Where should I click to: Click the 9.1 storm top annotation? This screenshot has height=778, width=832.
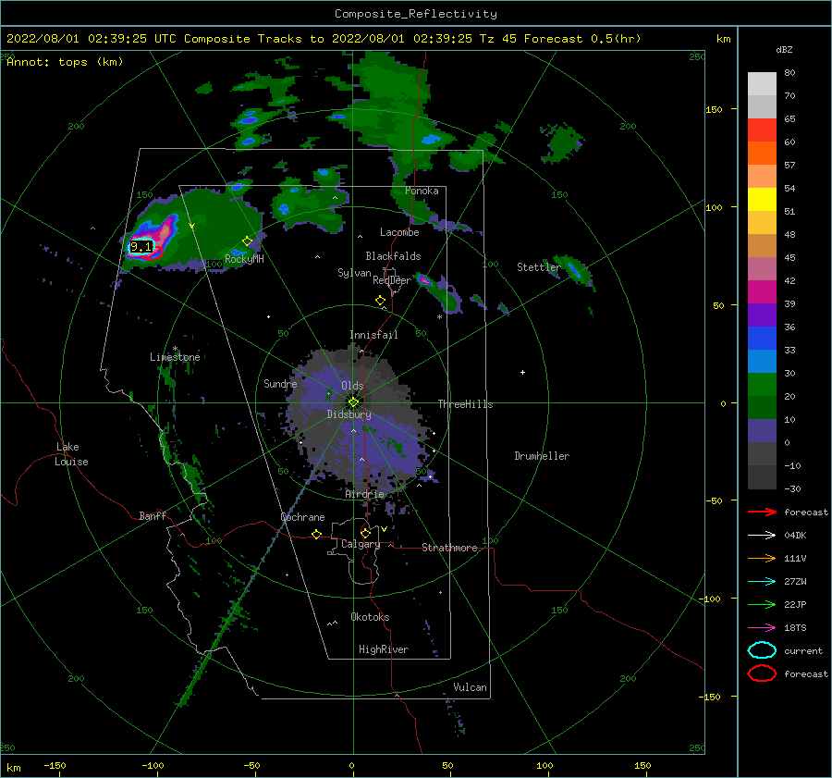coord(141,246)
